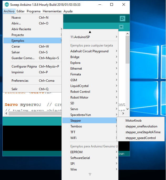This screenshot has height=180, width=166.
Task: Open Preferencias
Action: point(33,81)
